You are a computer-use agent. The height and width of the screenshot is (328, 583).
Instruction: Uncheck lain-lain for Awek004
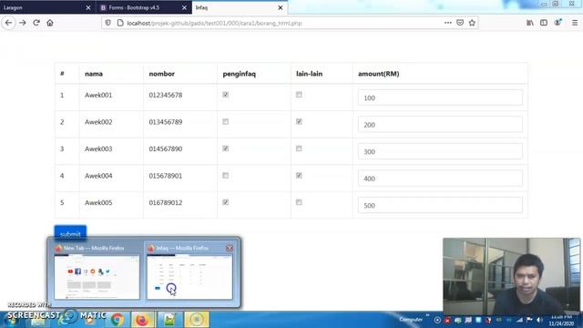click(299, 176)
